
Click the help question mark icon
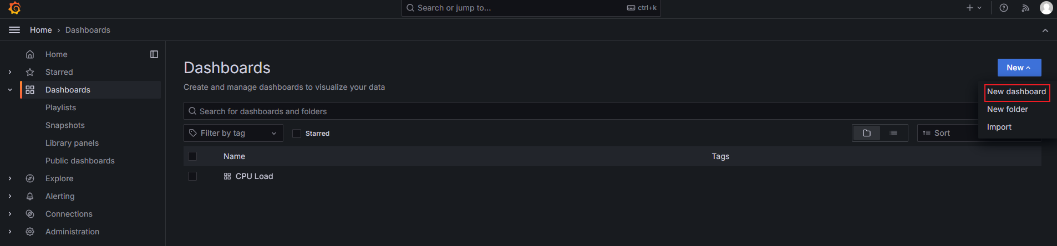point(1004,8)
